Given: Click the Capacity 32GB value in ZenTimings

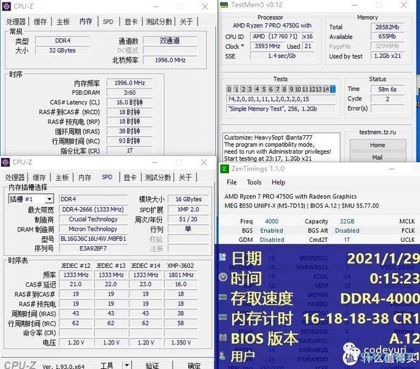Looking at the screenshot, I should coord(347,222).
